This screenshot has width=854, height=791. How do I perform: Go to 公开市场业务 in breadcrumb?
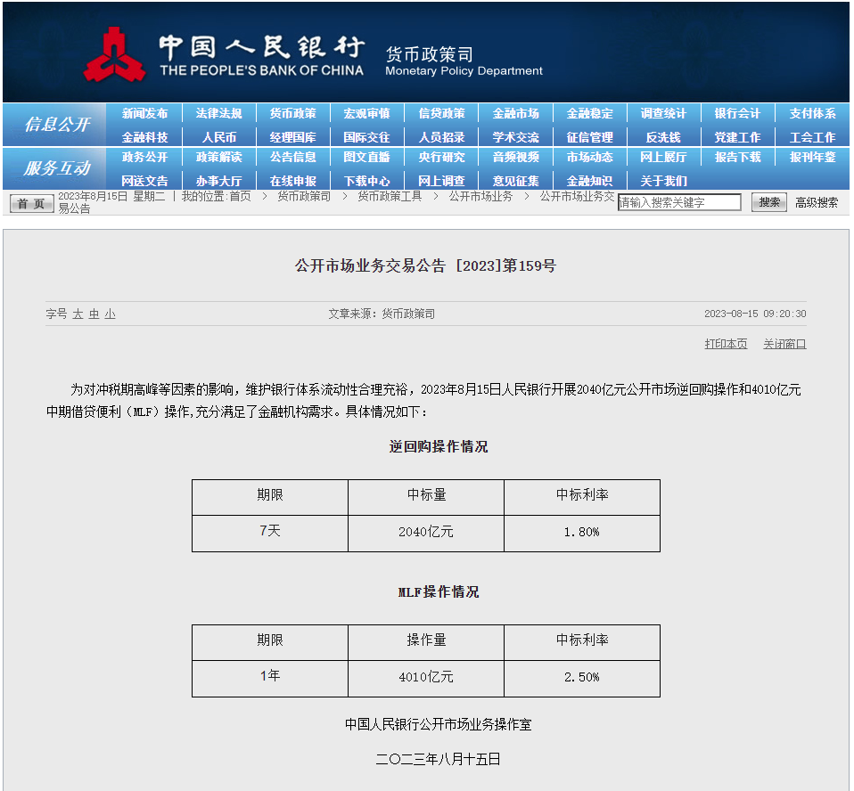click(480, 196)
